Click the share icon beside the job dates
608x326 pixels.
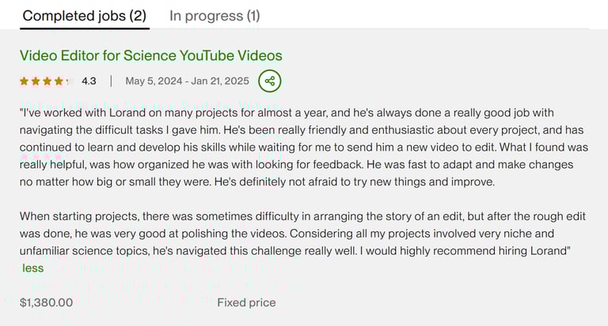(270, 81)
